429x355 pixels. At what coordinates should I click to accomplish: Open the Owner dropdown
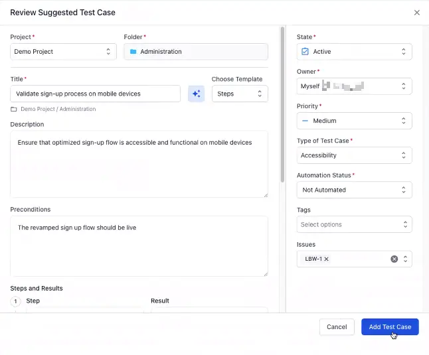(x=354, y=86)
